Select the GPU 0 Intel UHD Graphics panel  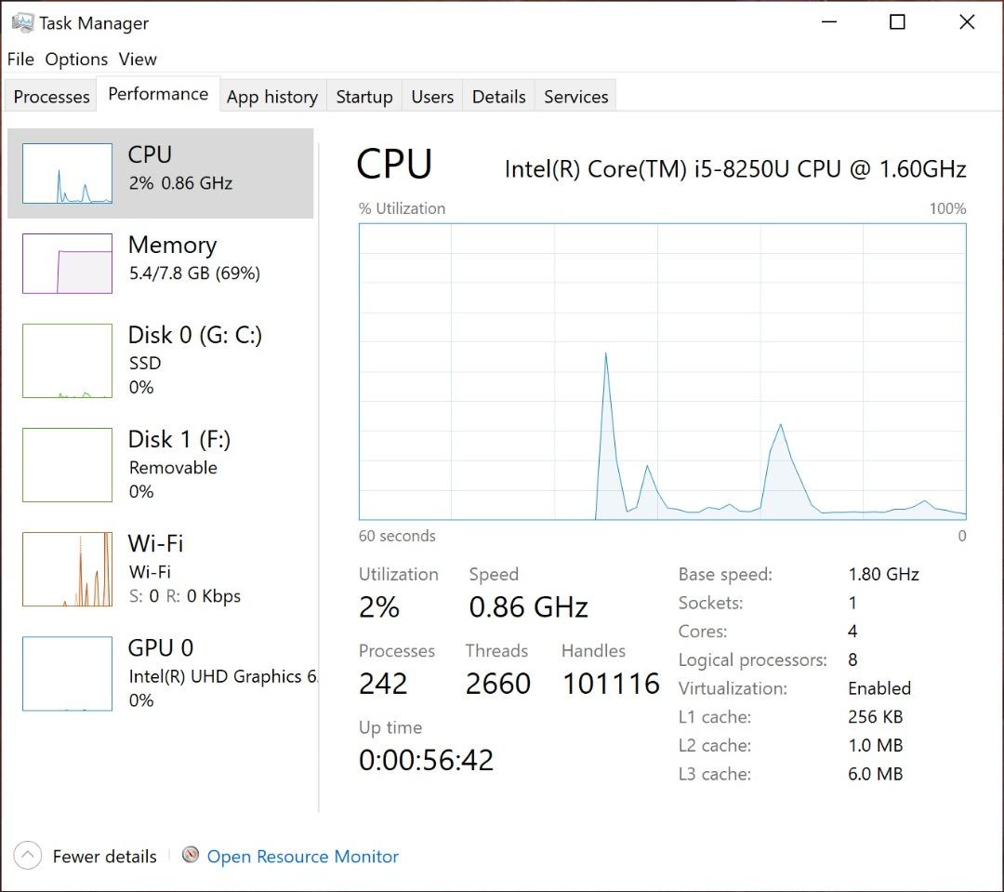pos(158,672)
